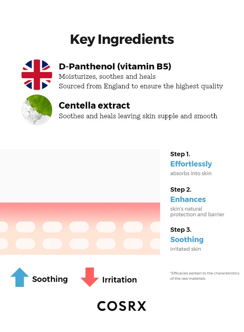The width and height of the screenshot is (244, 332).
Task: Click the Step 3. label
Action: click(x=181, y=230)
